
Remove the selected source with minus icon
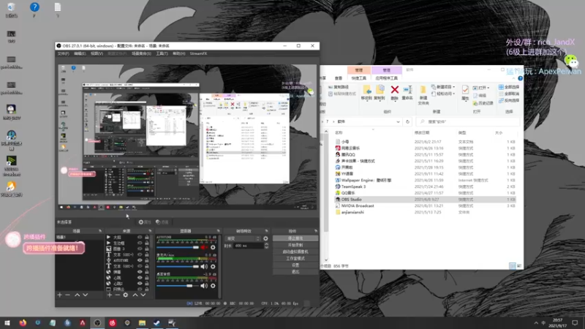pyautogui.click(x=117, y=295)
